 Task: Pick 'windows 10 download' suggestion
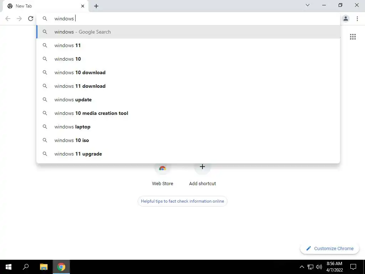coord(188,72)
